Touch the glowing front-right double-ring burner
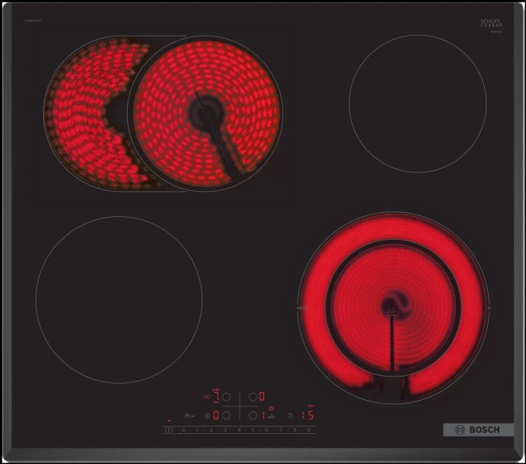The height and width of the screenshot is (464, 526). pos(393,308)
